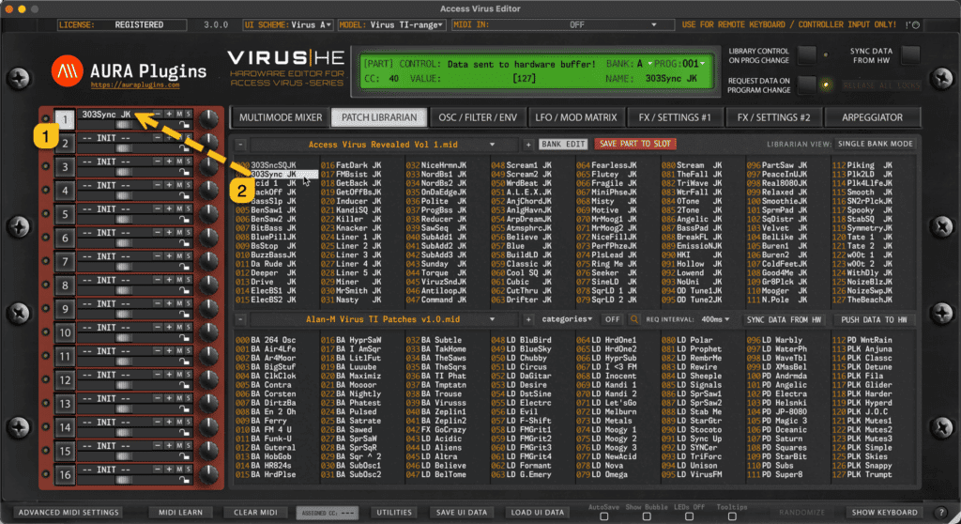Solo part 1 with S button
The image size is (961, 524).
coord(188,115)
